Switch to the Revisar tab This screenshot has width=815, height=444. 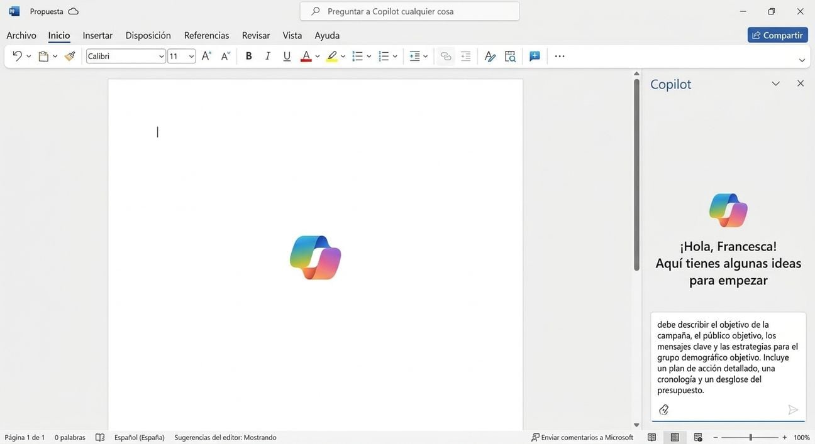(x=256, y=35)
